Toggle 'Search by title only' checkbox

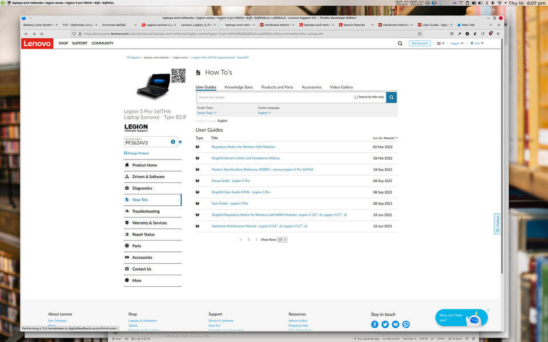click(x=356, y=97)
